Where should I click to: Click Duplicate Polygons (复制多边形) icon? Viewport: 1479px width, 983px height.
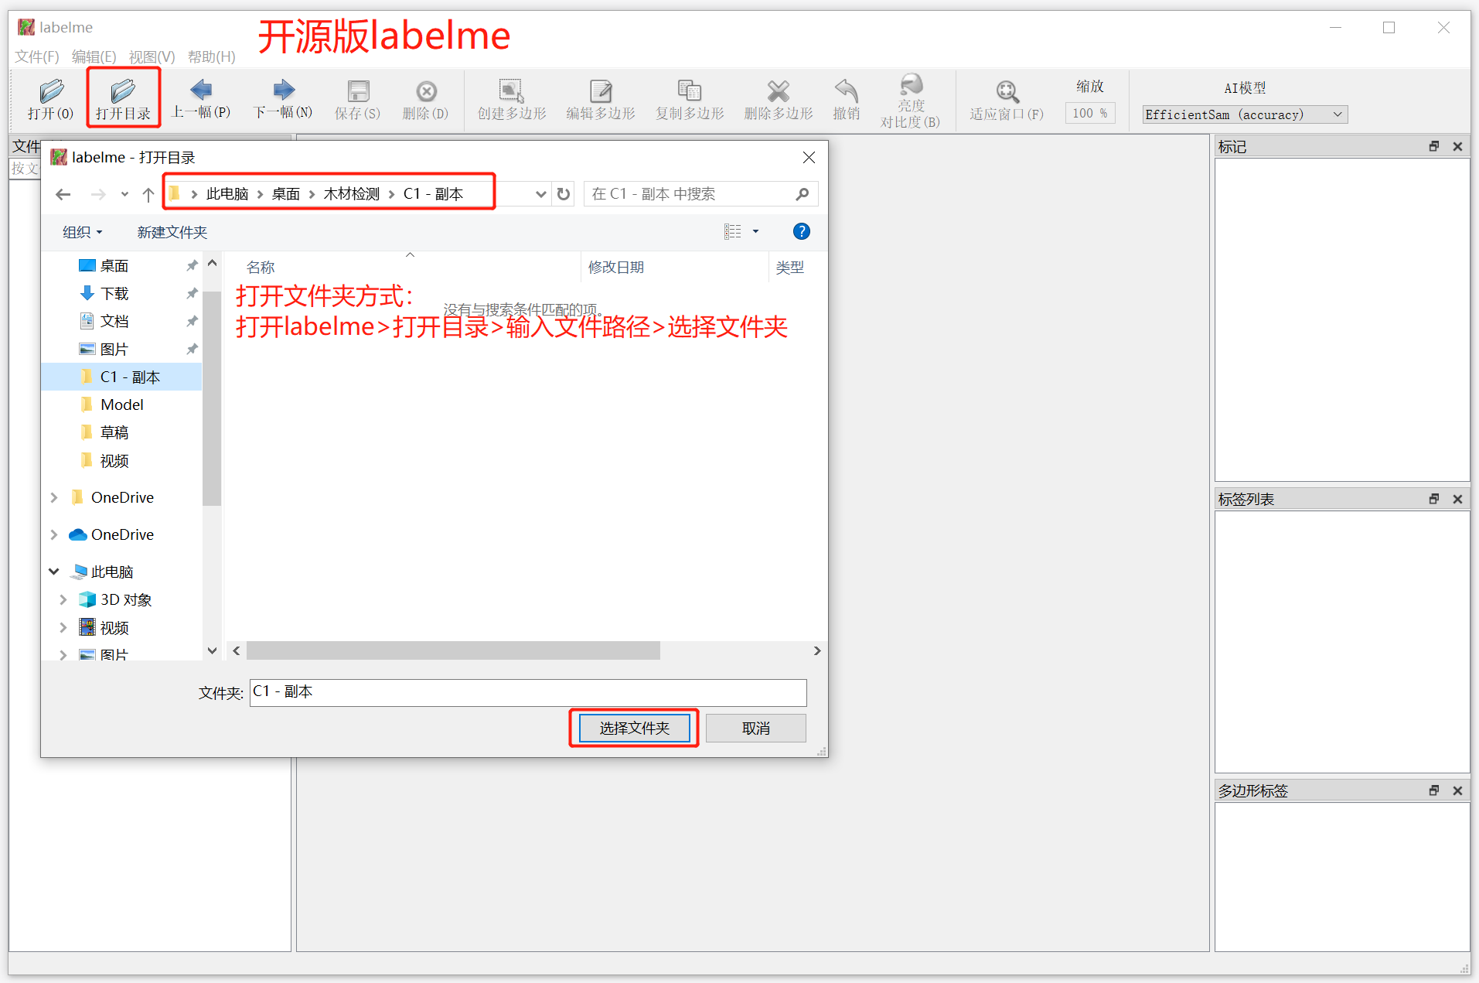click(690, 100)
